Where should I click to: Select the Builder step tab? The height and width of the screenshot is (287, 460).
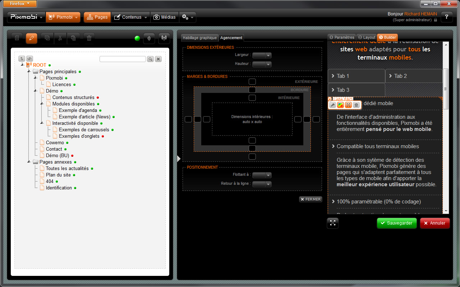pyautogui.click(x=387, y=37)
